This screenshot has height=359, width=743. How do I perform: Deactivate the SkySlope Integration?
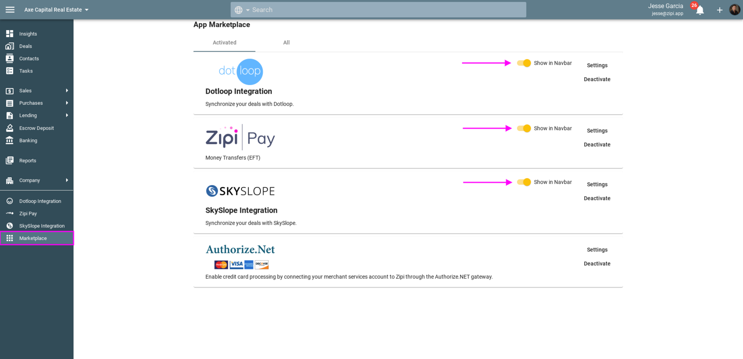coord(597,198)
